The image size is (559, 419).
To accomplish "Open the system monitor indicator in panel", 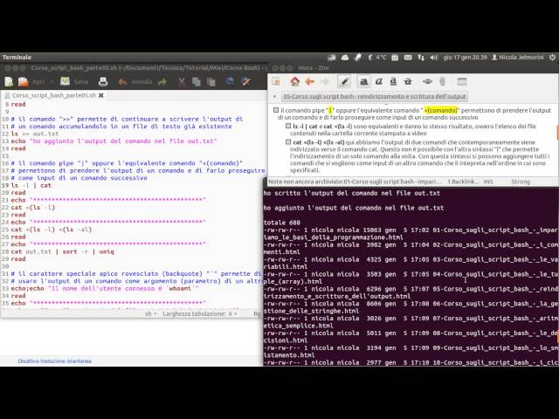I will point(332,58).
